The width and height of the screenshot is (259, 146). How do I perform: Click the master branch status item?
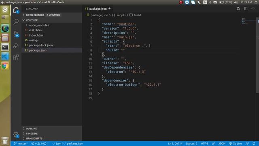coord(21,144)
